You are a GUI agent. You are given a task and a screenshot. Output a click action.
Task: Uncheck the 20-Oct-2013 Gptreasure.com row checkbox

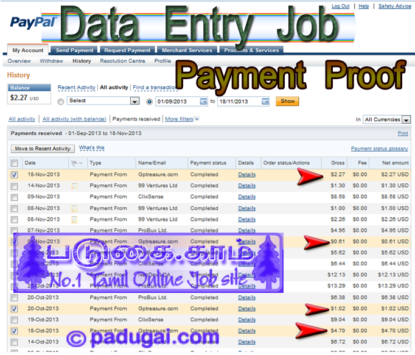tap(15, 309)
